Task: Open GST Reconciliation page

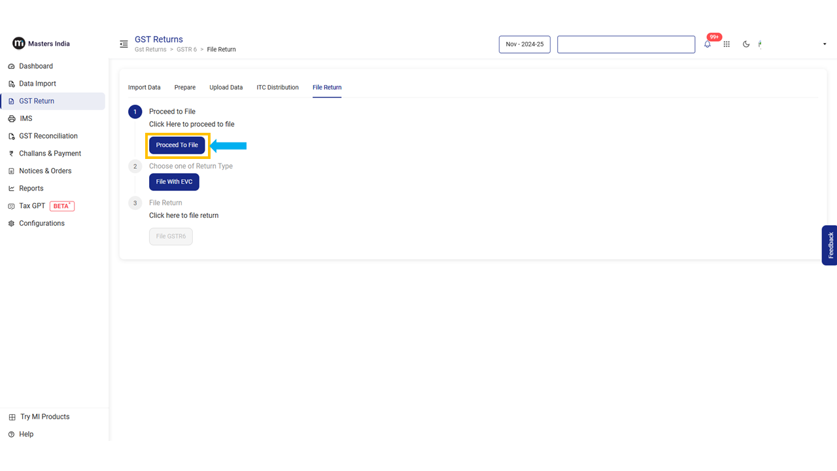Action: click(48, 136)
